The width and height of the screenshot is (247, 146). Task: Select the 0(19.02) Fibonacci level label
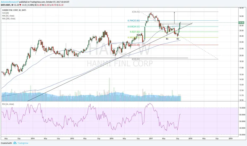pos(136,59)
